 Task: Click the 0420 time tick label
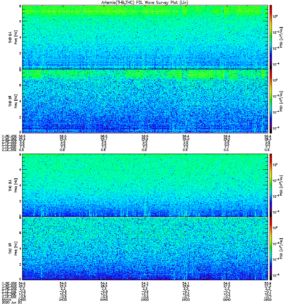point(63,300)
